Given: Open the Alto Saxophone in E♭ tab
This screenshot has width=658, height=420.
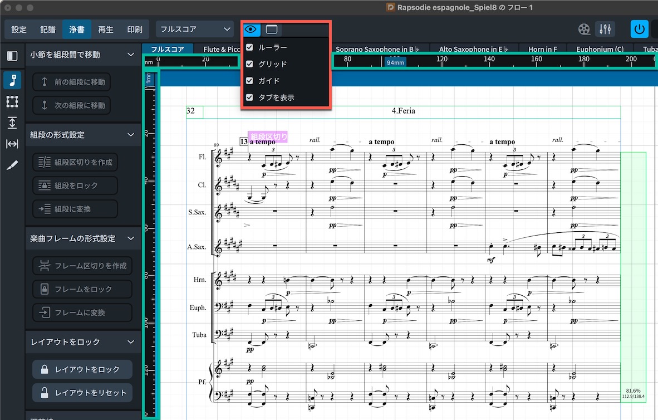Looking at the screenshot, I should coord(473,49).
